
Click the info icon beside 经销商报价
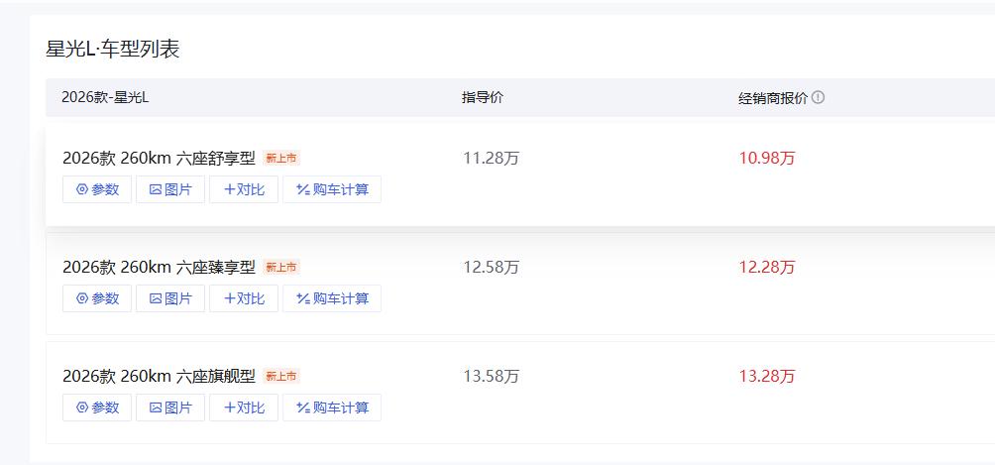tap(818, 98)
